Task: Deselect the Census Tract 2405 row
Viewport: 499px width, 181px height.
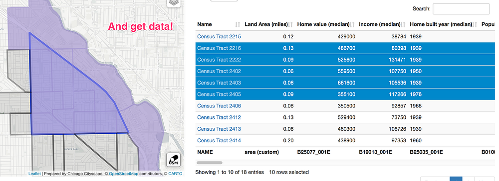Action: (x=345, y=94)
